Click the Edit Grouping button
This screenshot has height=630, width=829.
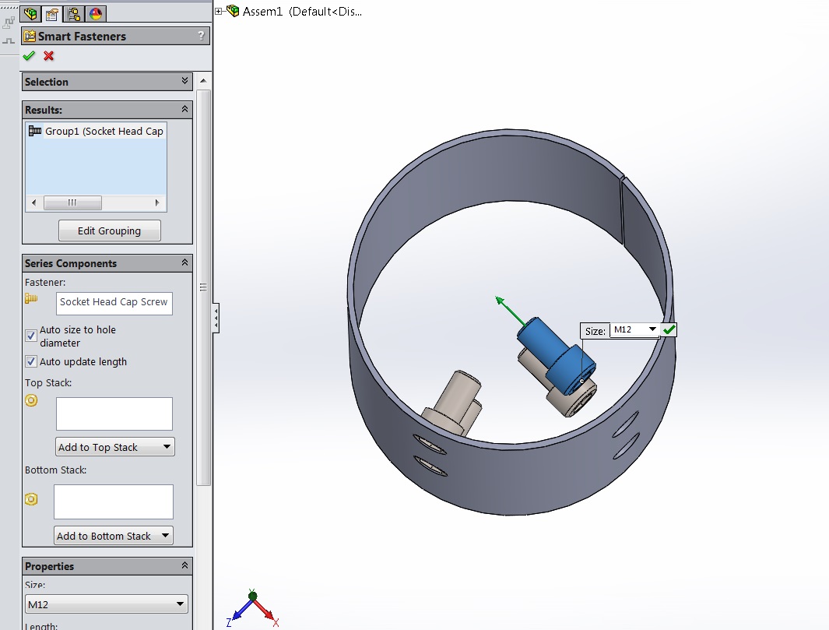click(109, 231)
